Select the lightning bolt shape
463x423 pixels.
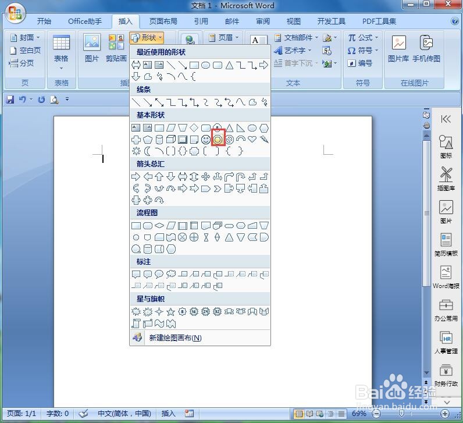(x=263, y=139)
